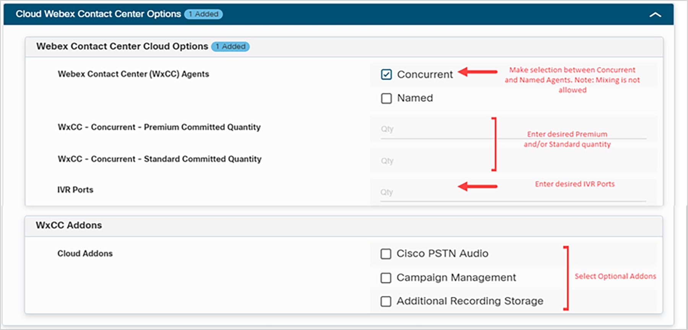Enable the Campaign Management addon
688x330 pixels.
coord(386,278)
